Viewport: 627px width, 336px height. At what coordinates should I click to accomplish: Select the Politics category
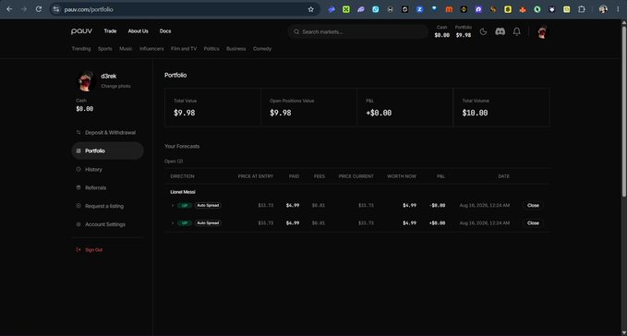click(x=211, y=49)
